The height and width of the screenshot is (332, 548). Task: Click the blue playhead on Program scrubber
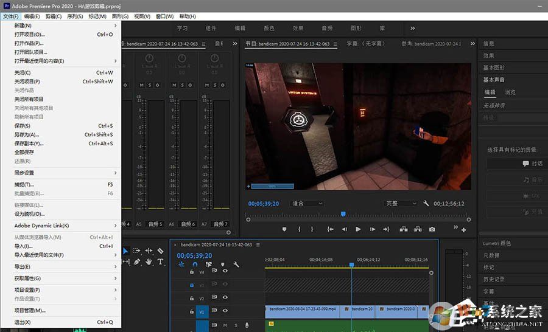click(343, 214)
